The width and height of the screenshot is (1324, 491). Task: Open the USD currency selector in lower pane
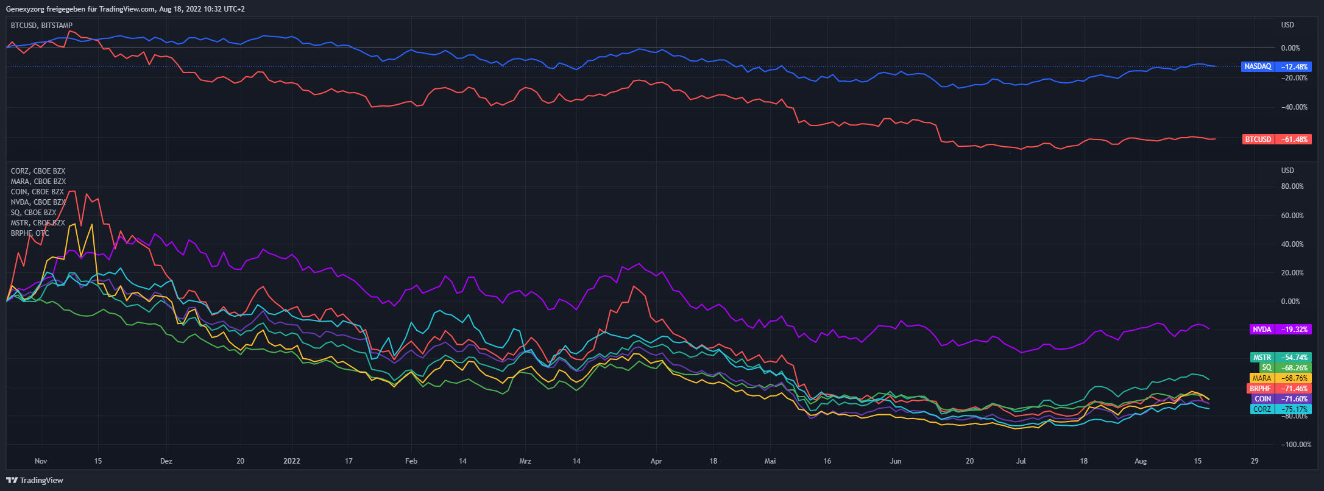click(x=1287, y=171)
